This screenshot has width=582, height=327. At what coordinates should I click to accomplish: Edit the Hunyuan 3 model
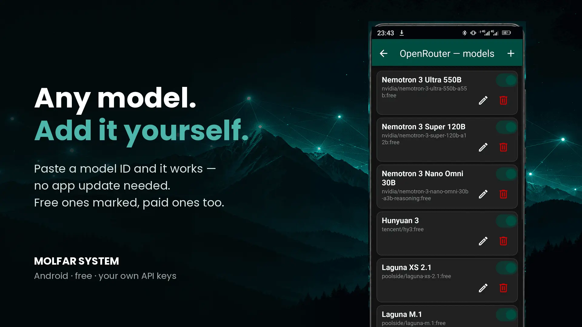point(483,241)
